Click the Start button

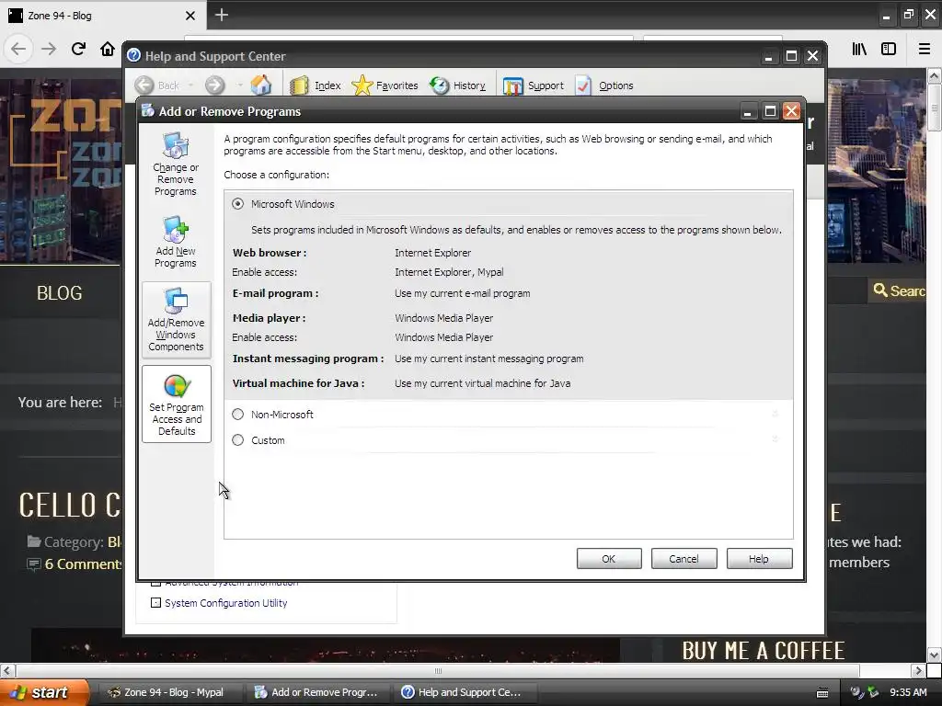click(x=44, y=692)
